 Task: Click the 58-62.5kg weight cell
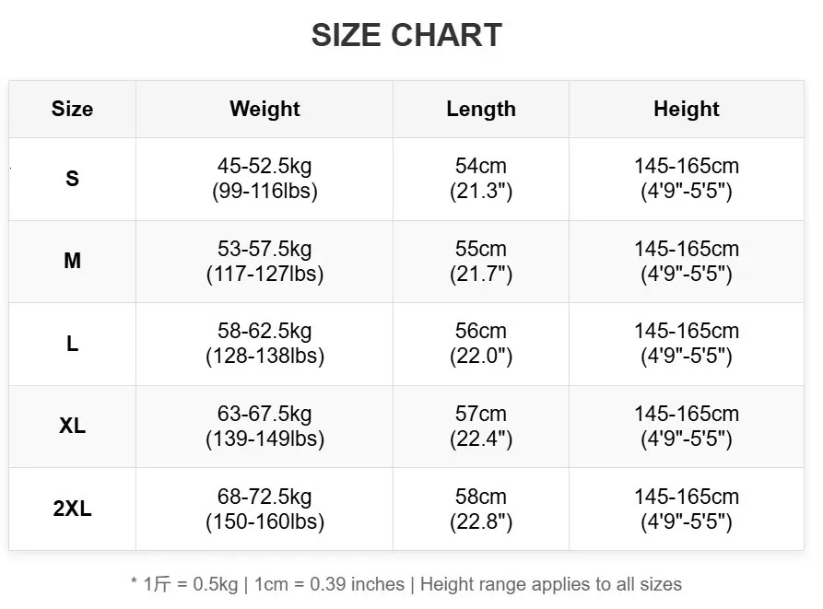pyautogui.click(x=265, y=344)
